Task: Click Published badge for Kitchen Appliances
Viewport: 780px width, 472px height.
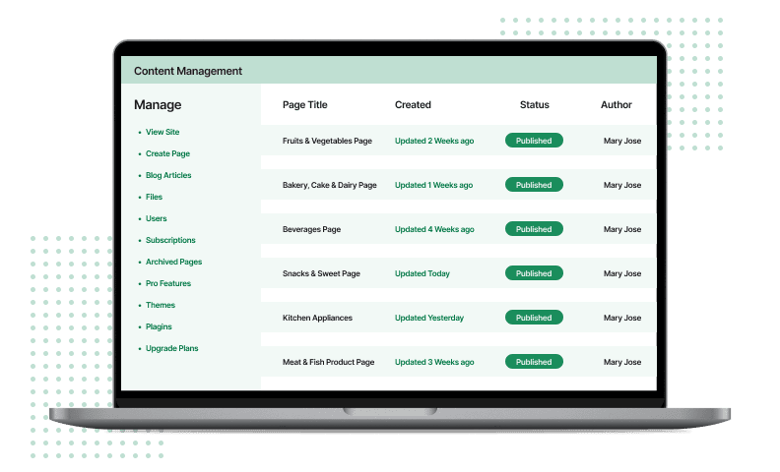Action: click(534, 318)
